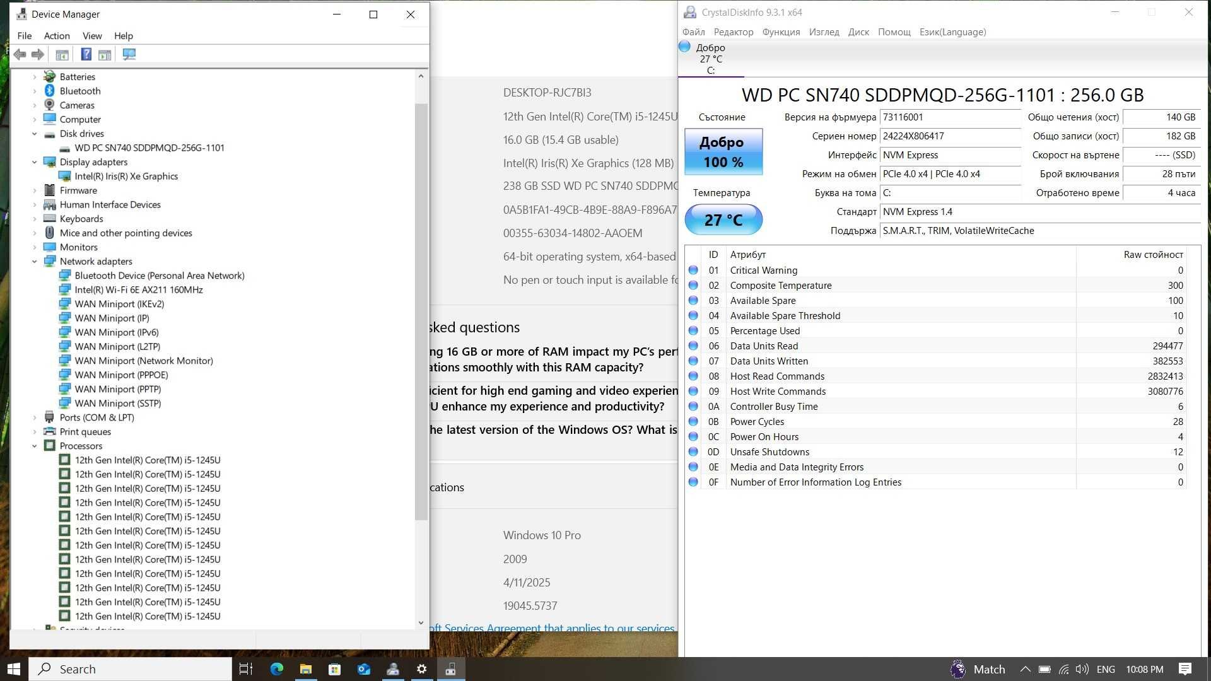Select Mice and other pointing devices
1211x681 pixels.
pos(126,233)
